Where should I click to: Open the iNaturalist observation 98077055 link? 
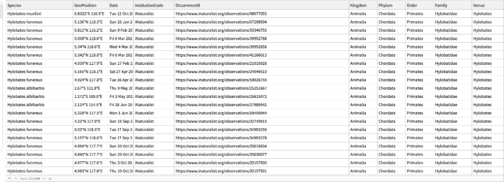[x=221, y=14]
